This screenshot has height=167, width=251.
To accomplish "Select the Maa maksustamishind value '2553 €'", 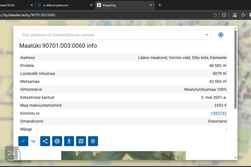I will 220,105.
